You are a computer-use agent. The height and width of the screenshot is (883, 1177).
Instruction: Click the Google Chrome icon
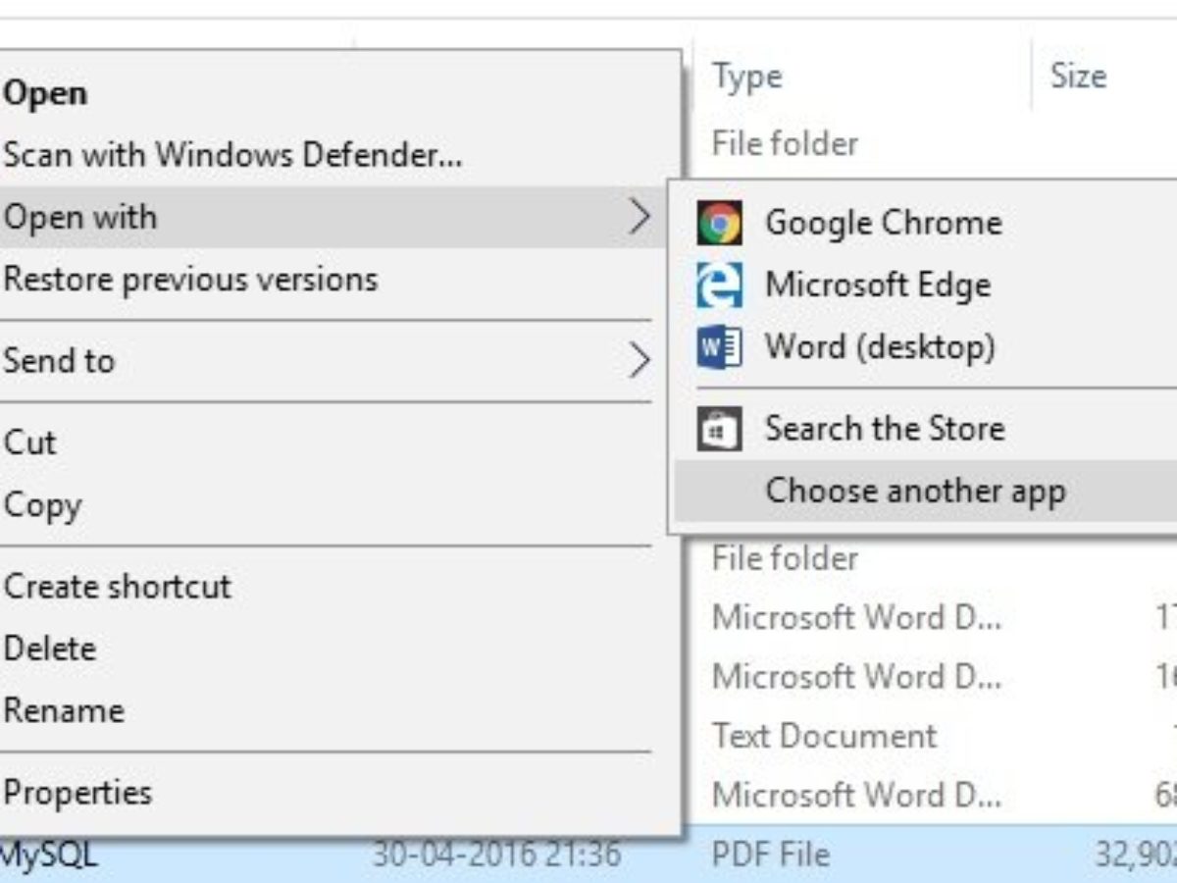(719, 223)
